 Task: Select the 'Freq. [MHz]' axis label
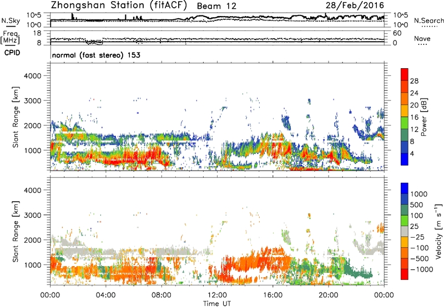11,37
